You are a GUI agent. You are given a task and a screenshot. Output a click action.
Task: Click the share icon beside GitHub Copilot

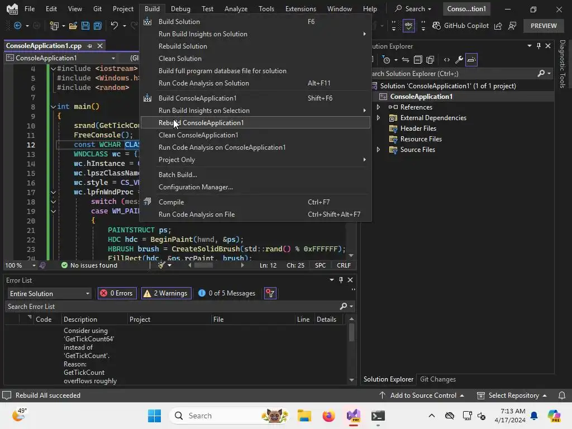coord(498,26)
